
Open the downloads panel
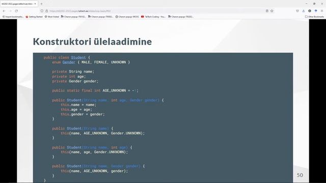(304, 11)
